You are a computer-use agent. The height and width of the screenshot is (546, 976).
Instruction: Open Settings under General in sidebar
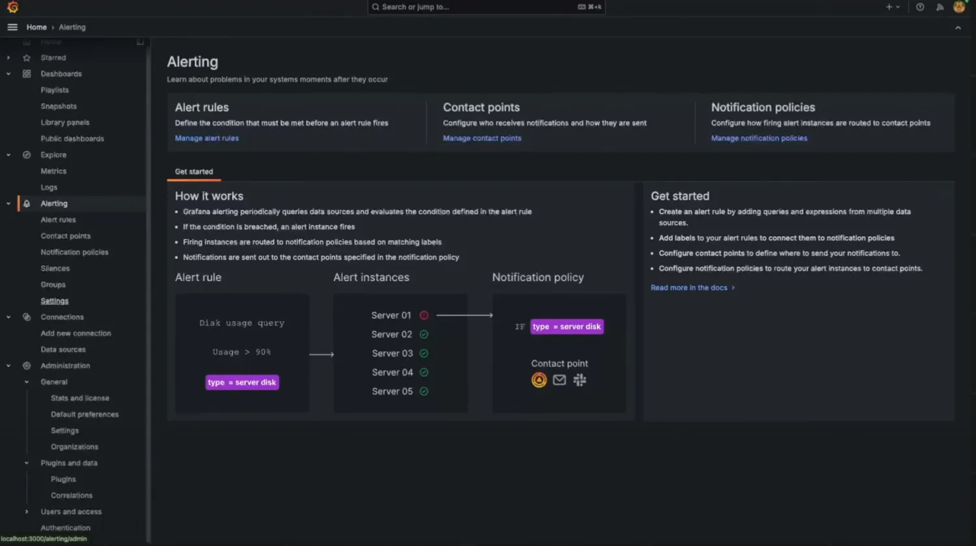coord(65,431)
